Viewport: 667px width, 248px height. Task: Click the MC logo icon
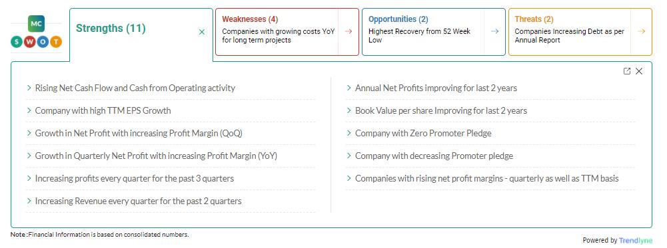click(36, 24)
